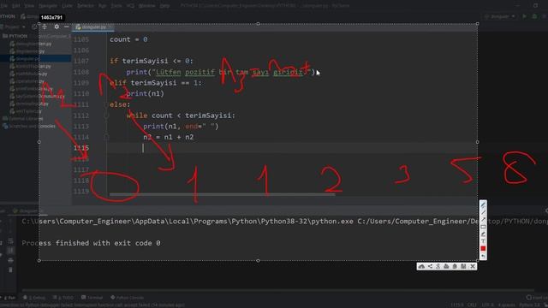Viewport: 548px width, 308px height.
Task: Open the Run tool window tab
Action: pyautogui.click(x=9, y=298)
